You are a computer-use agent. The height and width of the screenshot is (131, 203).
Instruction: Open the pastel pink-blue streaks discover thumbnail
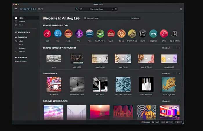pyautogui.click(x=53, y=112)
